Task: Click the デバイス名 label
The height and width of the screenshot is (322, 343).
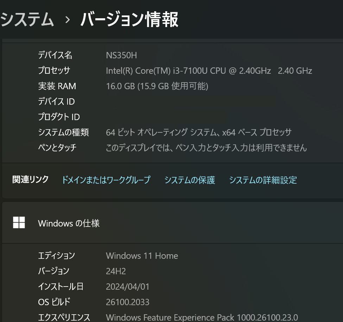Action: pyautogui.click(x=55, y=55)
